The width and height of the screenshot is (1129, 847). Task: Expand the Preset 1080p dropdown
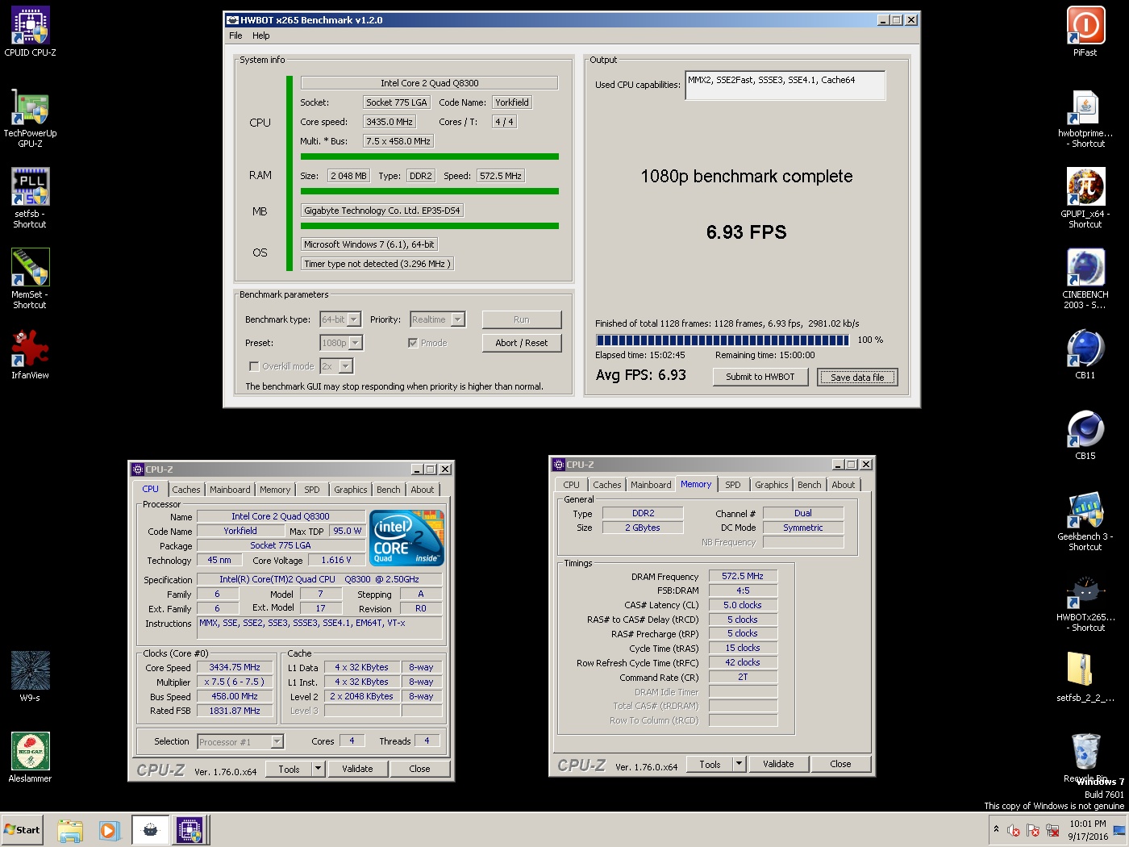(x=356, y=343)
